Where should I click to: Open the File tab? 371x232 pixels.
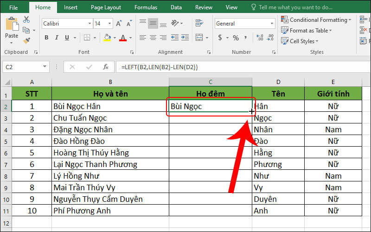click(13, 7)
